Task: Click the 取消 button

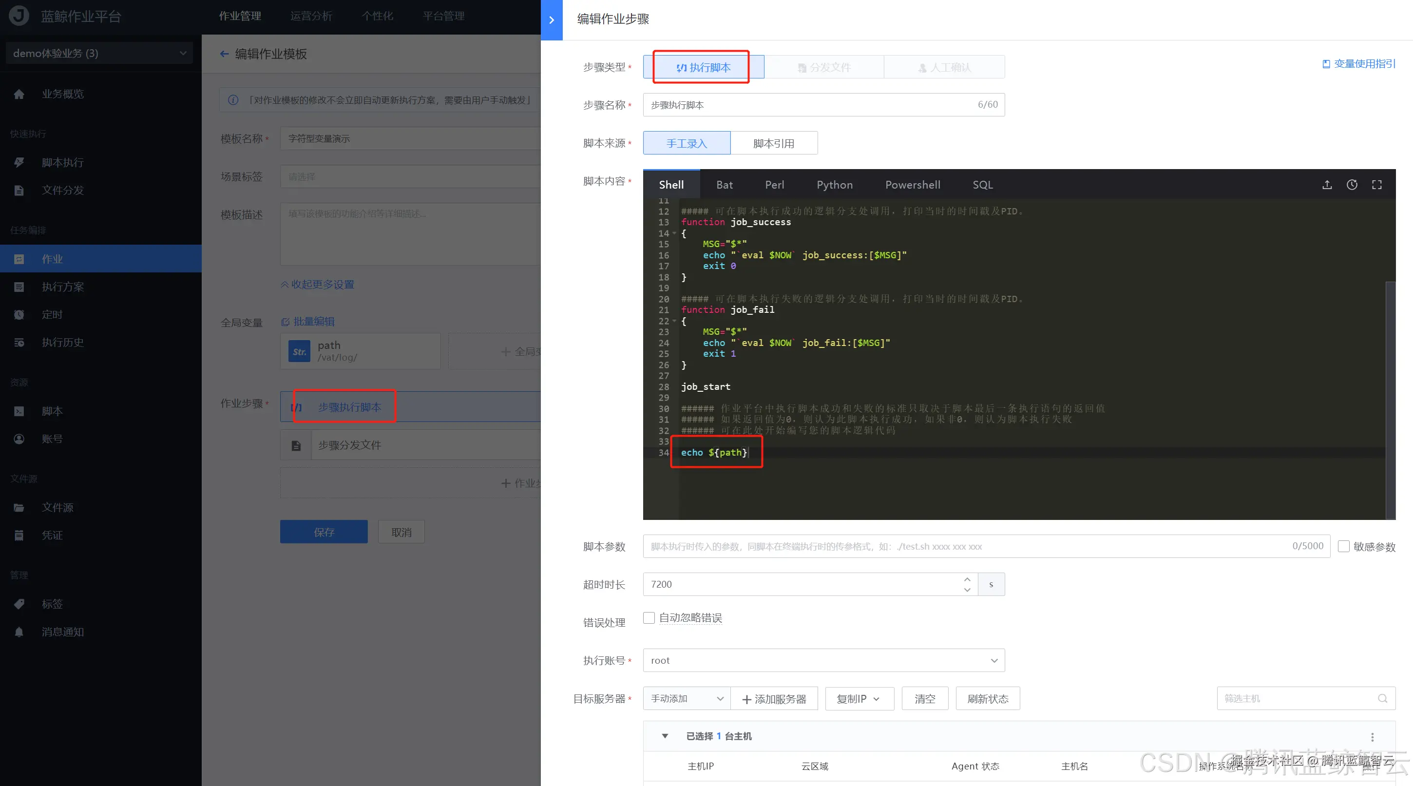Action: 401,532
